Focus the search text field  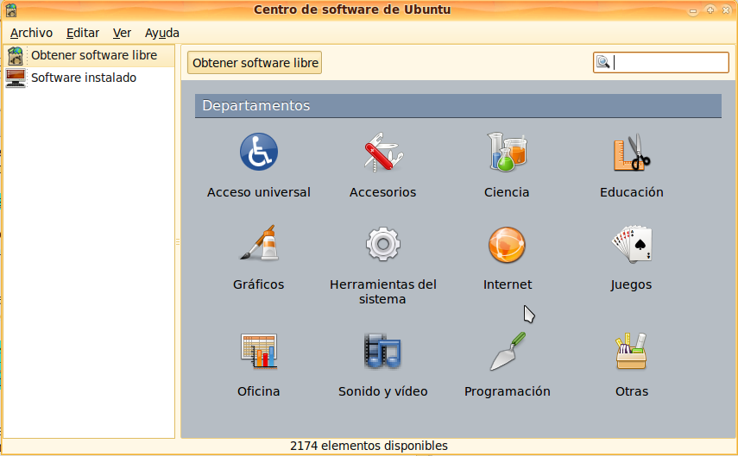pos(661,63)
